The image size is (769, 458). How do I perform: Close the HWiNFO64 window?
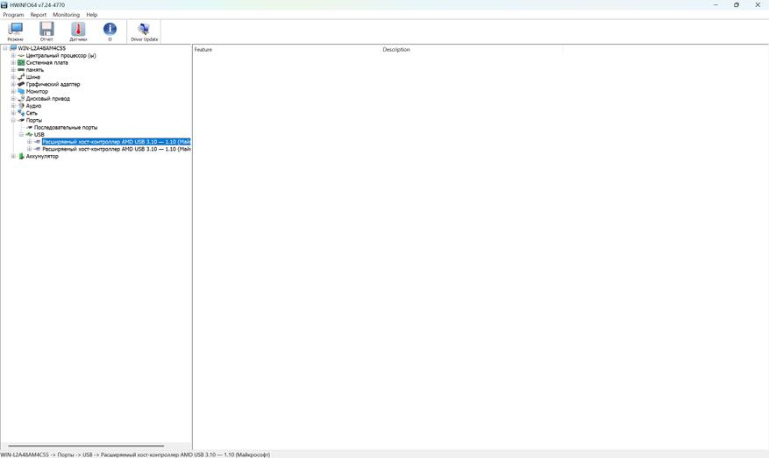(758, 5)
